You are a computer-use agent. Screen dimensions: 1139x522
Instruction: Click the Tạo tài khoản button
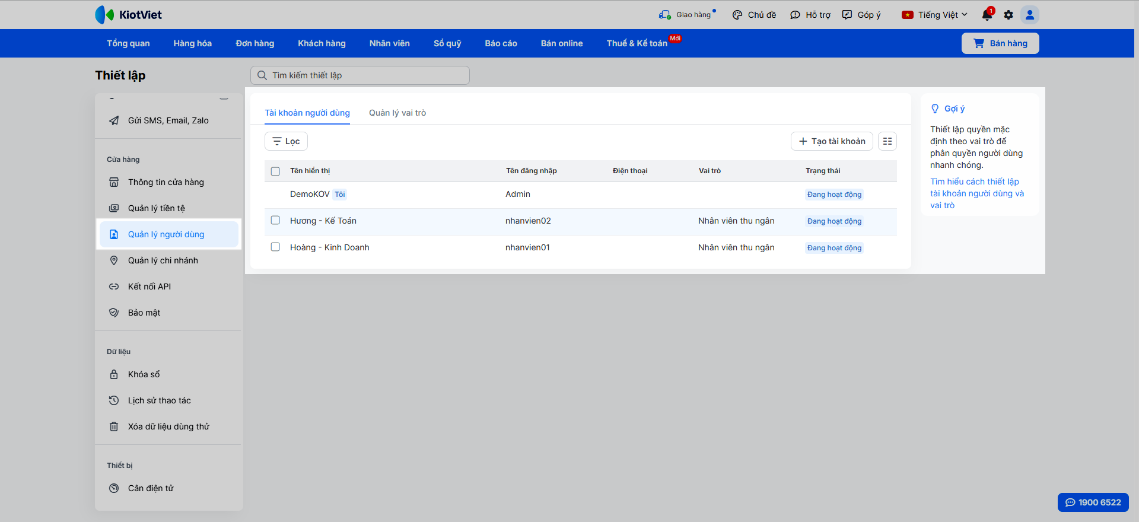click(x=832, y=141)
